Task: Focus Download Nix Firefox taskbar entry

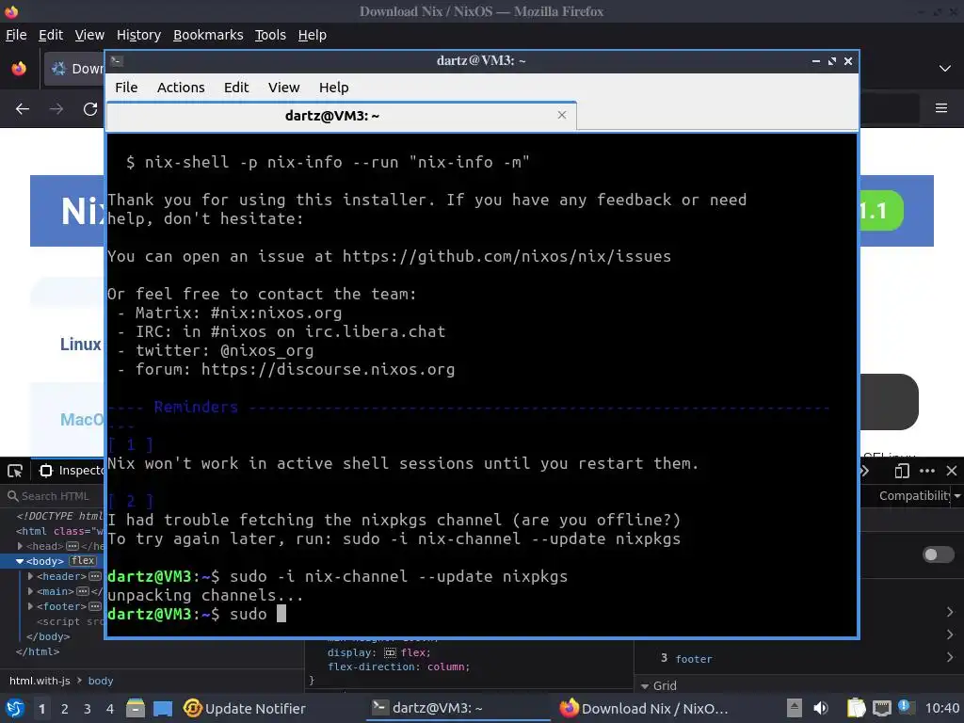Action: (x=644, y=708)
